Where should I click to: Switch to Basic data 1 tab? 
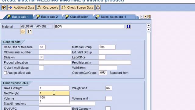[18, 17]
